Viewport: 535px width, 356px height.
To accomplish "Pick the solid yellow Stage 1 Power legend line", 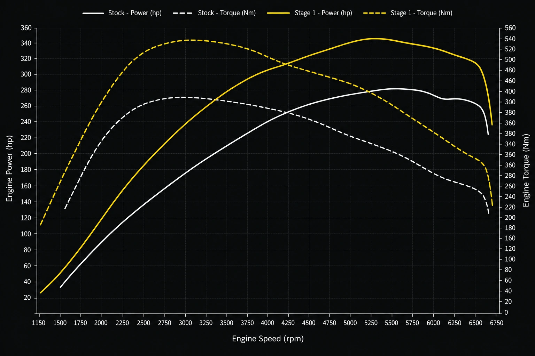I will 279,13.
